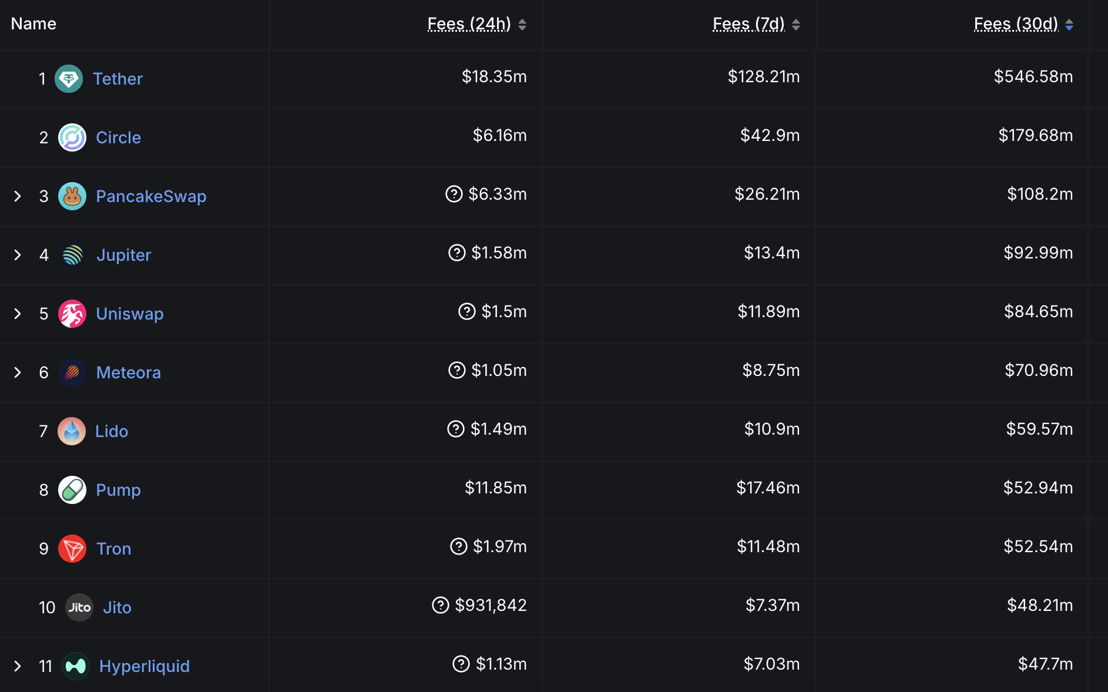Click the Tether logo icon
The image size is (1108, 692).
point(69,79)
